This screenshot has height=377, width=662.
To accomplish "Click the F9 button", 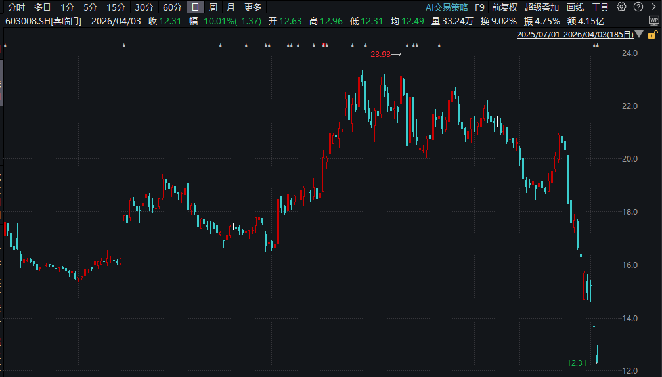I will click(479, 7).
